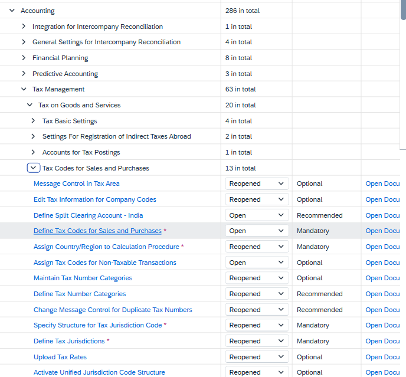Open status dropdown for Upload Tax Rates
Image resolution: width=406 pixels, height=377 pixels.
(x=257, y=357)
